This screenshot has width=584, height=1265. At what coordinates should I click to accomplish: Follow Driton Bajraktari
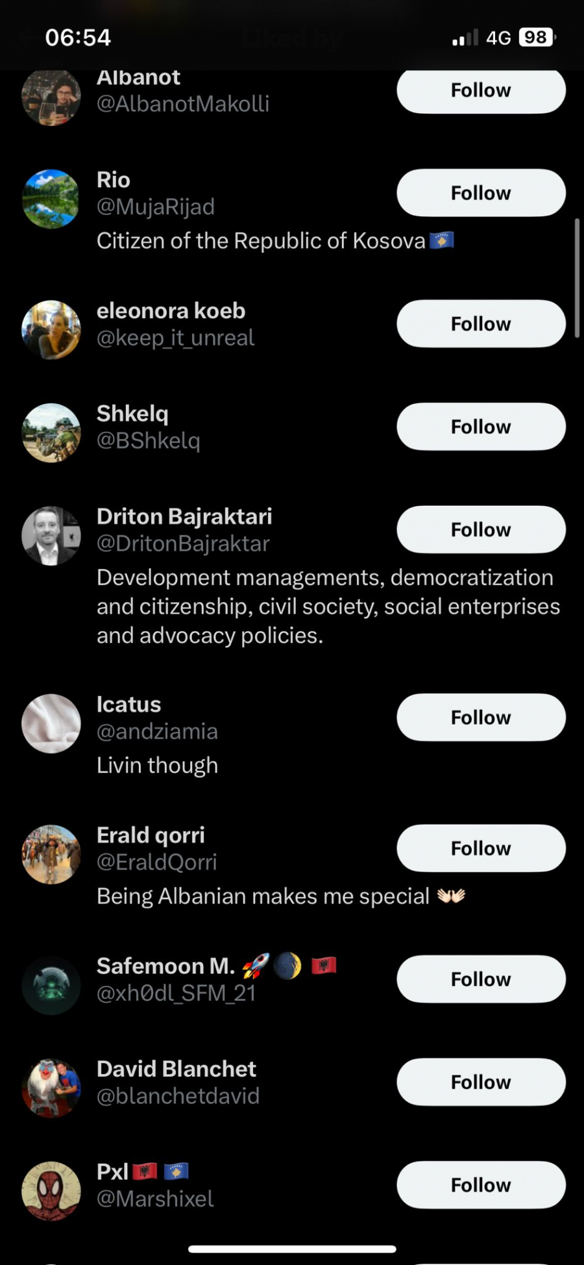(481, 529)
